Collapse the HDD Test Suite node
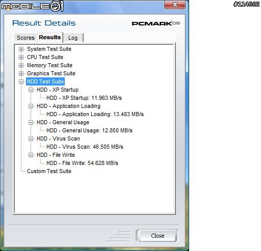Screen dimensions: 261x251 click(21, 82)
